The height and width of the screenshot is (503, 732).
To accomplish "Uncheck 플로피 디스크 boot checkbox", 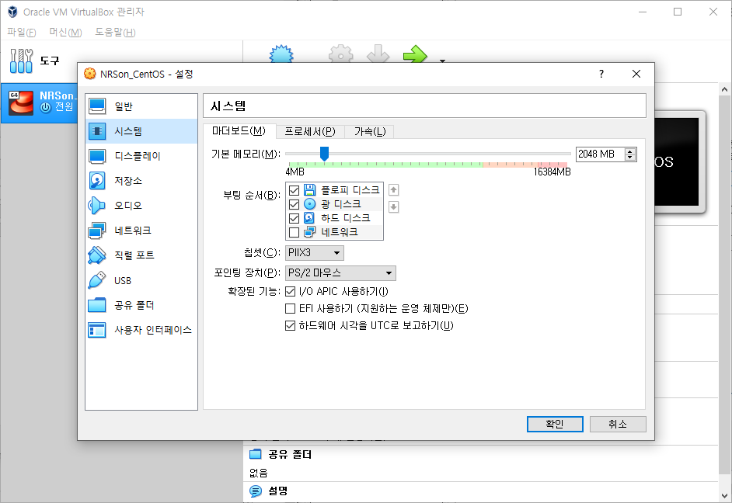I will 294,190.
